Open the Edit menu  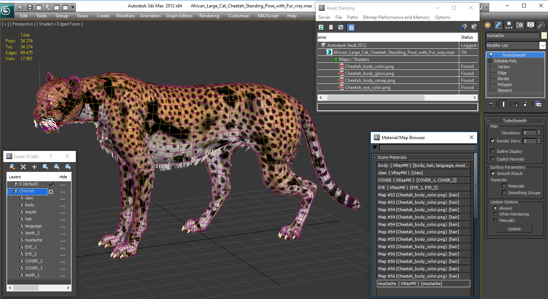pyautogui.click(x=24, y=16)
